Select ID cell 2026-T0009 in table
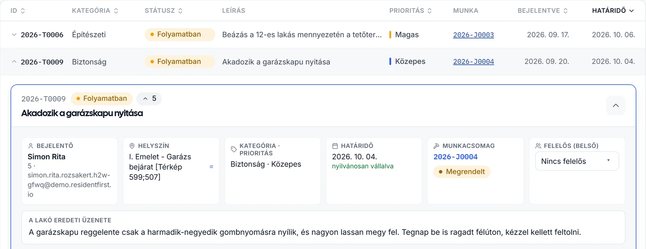Viewport: 646px width, 249px height. (x=42, y=62)
